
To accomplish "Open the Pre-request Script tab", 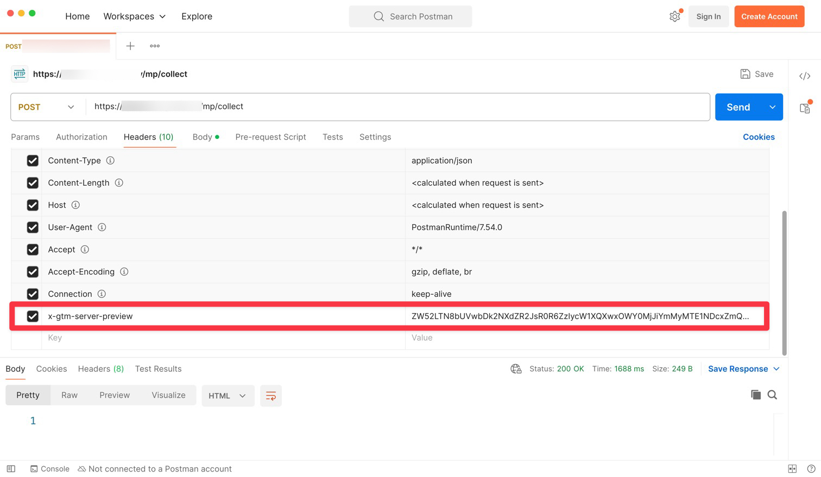I will click(x=270, y=137).
